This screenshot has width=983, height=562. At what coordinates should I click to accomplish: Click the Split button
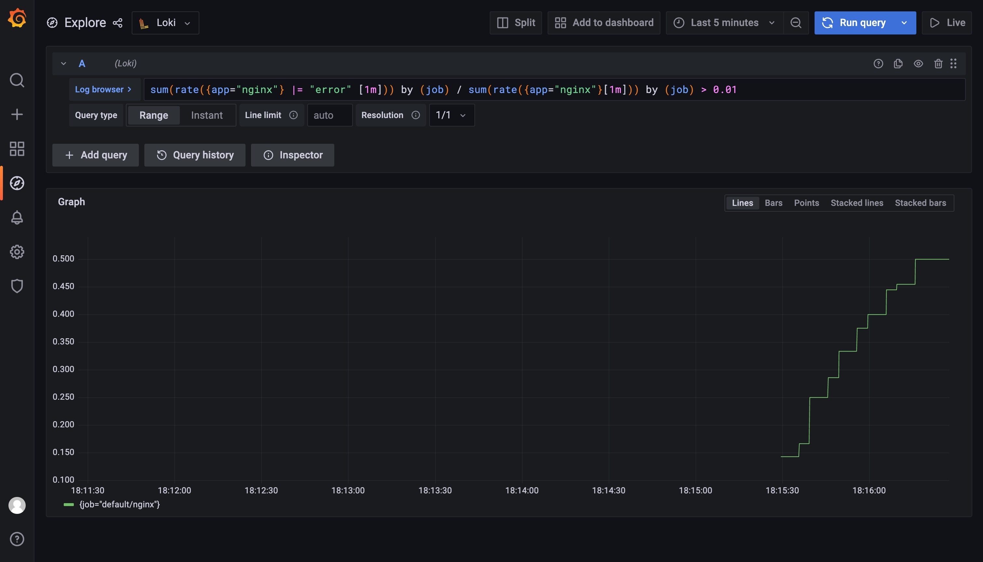click(516, 23)
